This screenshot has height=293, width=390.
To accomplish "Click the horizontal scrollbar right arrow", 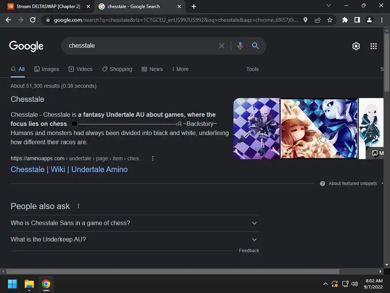I will coord(380,271).
